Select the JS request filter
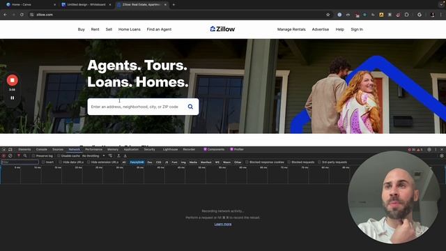The width and height of the screenshot is (446, 251). point(167,162)
